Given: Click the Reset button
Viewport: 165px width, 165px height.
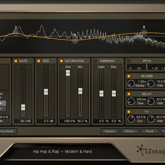Looking at the screenshot, I should point(150,131).
